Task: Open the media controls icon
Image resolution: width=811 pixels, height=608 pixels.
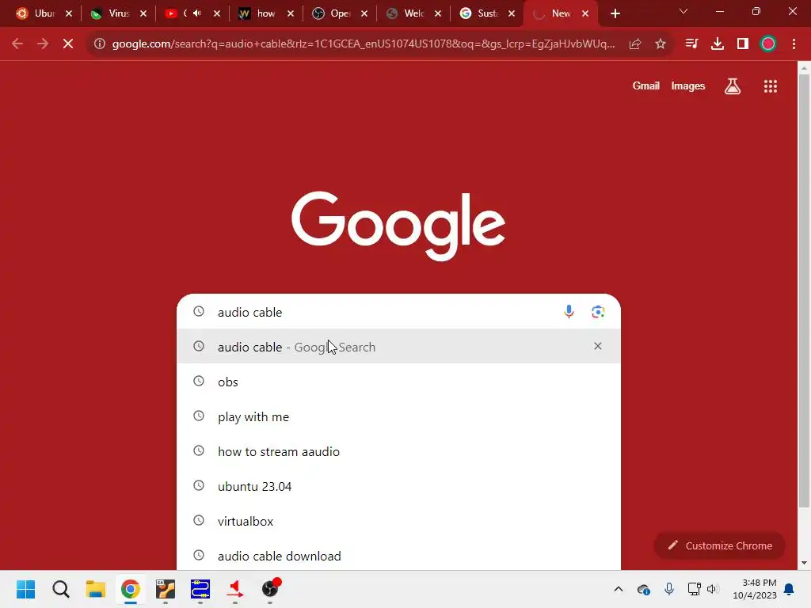Action: pyautogui.click(x=691, y=44)
